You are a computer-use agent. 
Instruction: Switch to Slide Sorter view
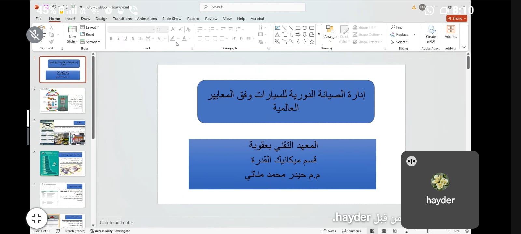384,231
